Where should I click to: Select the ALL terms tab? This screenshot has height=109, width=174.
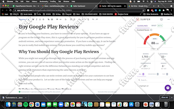[x=141, y=74]
